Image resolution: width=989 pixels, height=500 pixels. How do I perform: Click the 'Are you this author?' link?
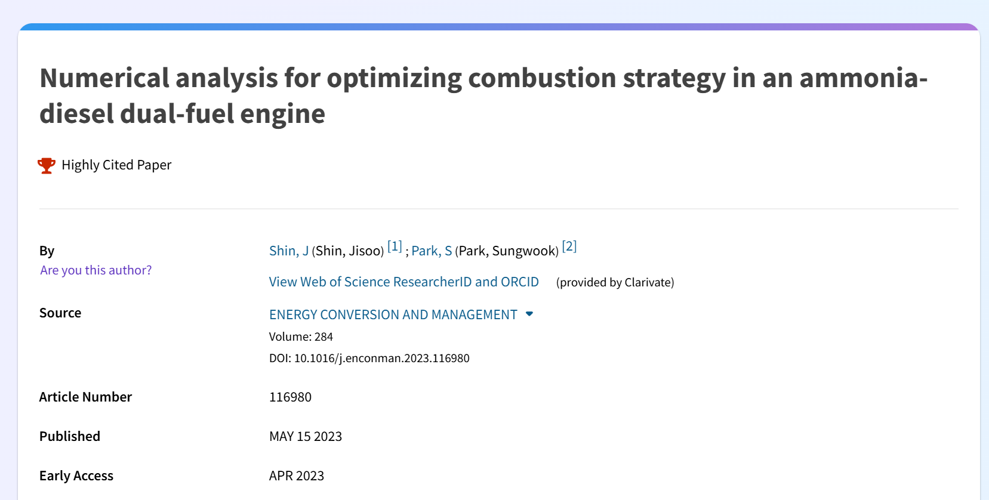[96, 270]
